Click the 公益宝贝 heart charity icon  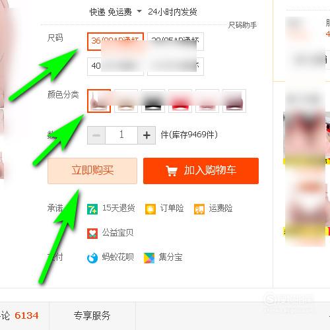tap(92, 234)
